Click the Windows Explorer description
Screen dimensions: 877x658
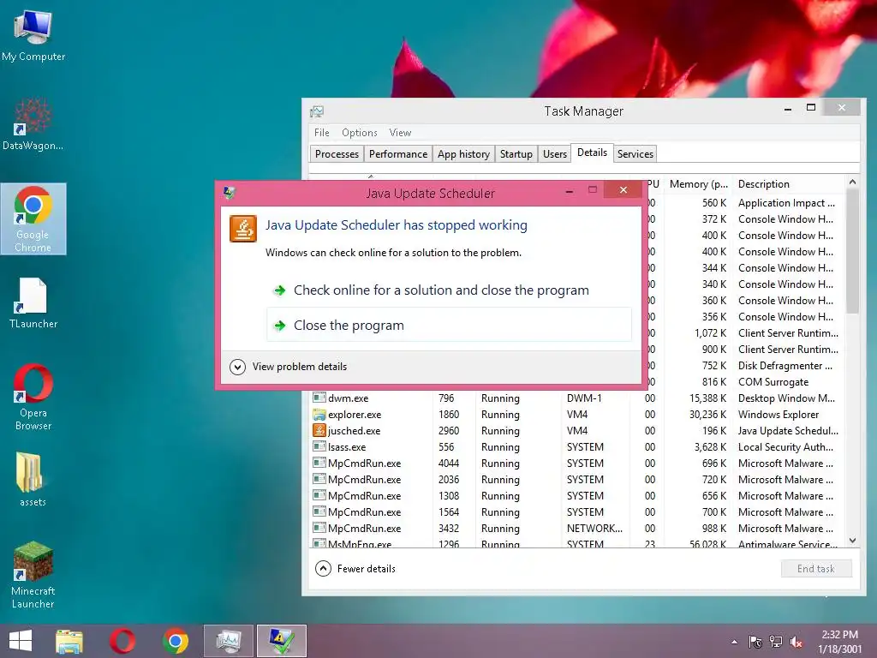tap(778, 415)
